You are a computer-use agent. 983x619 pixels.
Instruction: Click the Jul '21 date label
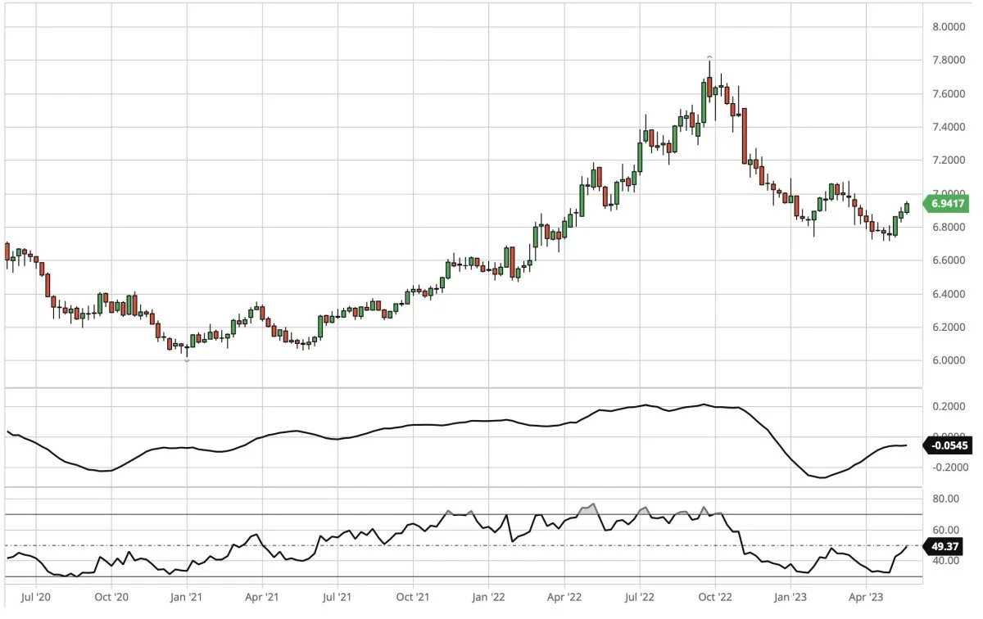337,598
